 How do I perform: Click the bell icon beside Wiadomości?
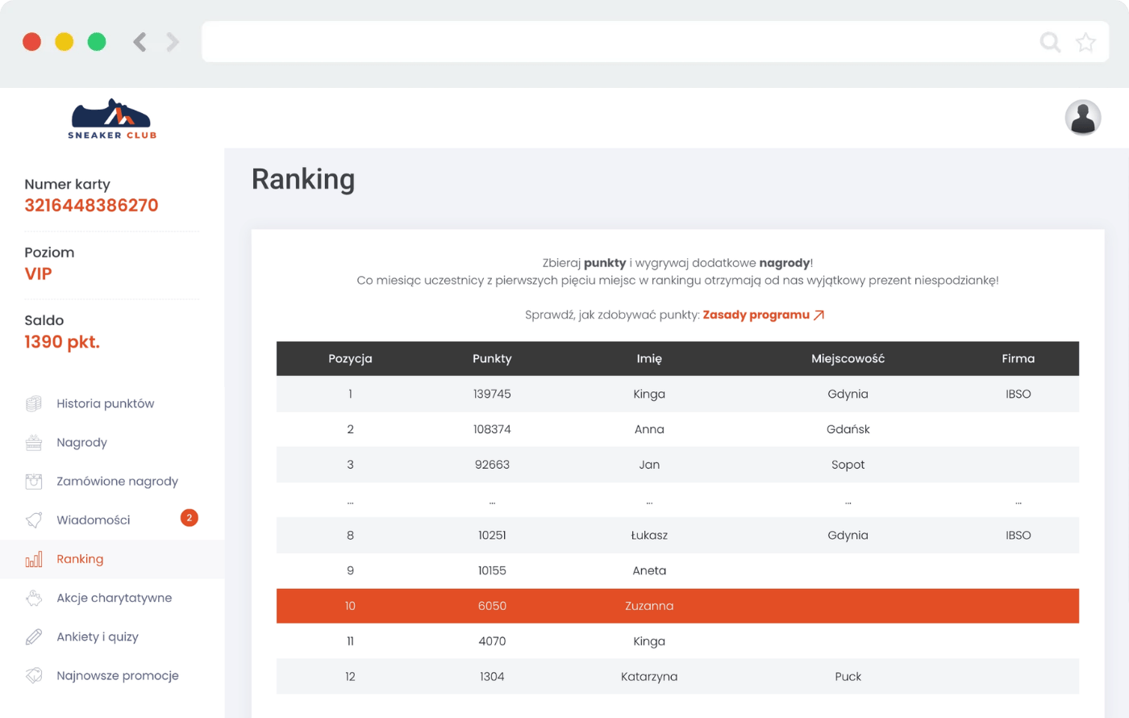tap(34, 520)
